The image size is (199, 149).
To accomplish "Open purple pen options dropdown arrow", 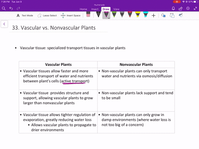I will [109, 18].
